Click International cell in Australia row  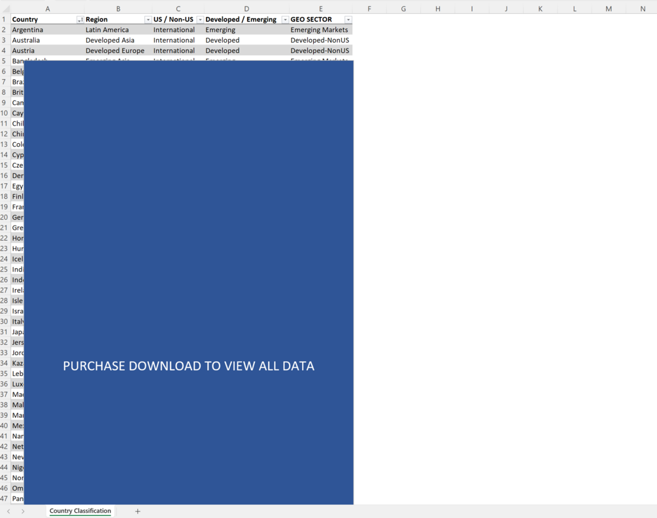click(x=178, y=41)
